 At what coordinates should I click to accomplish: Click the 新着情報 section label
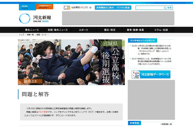[134, 123]
